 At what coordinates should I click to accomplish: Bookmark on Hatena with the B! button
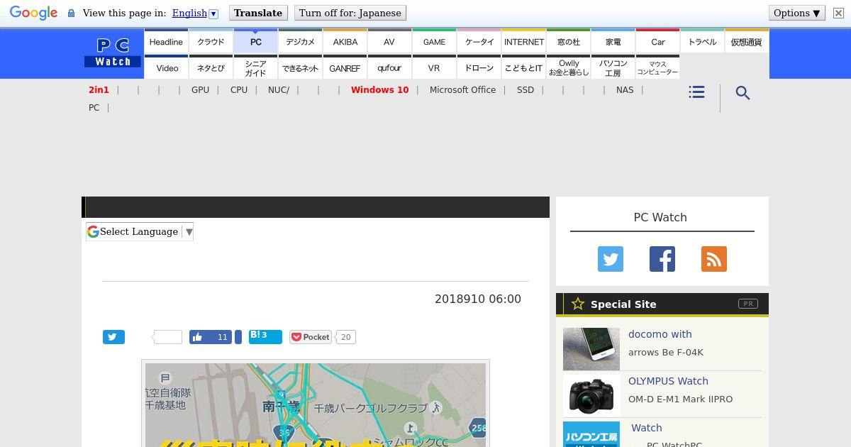(265, 336)
